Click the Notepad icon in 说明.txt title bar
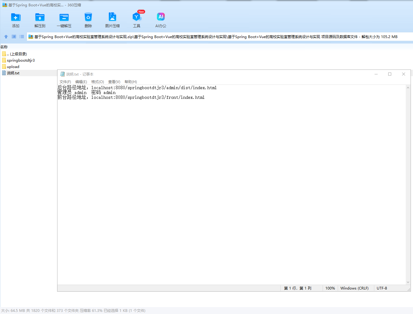This screenshot has width=413, height=314. point(63,74)
